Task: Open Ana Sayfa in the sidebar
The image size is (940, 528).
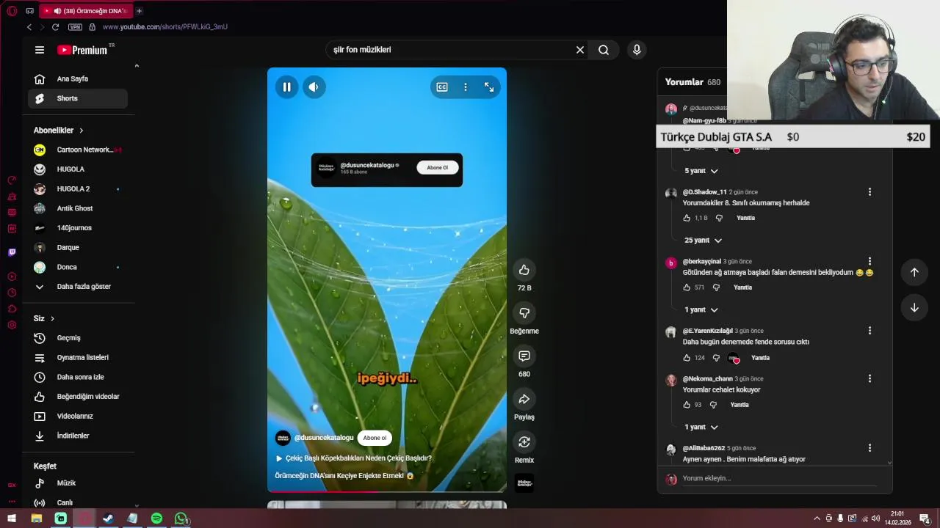Action: click(78, 78)
